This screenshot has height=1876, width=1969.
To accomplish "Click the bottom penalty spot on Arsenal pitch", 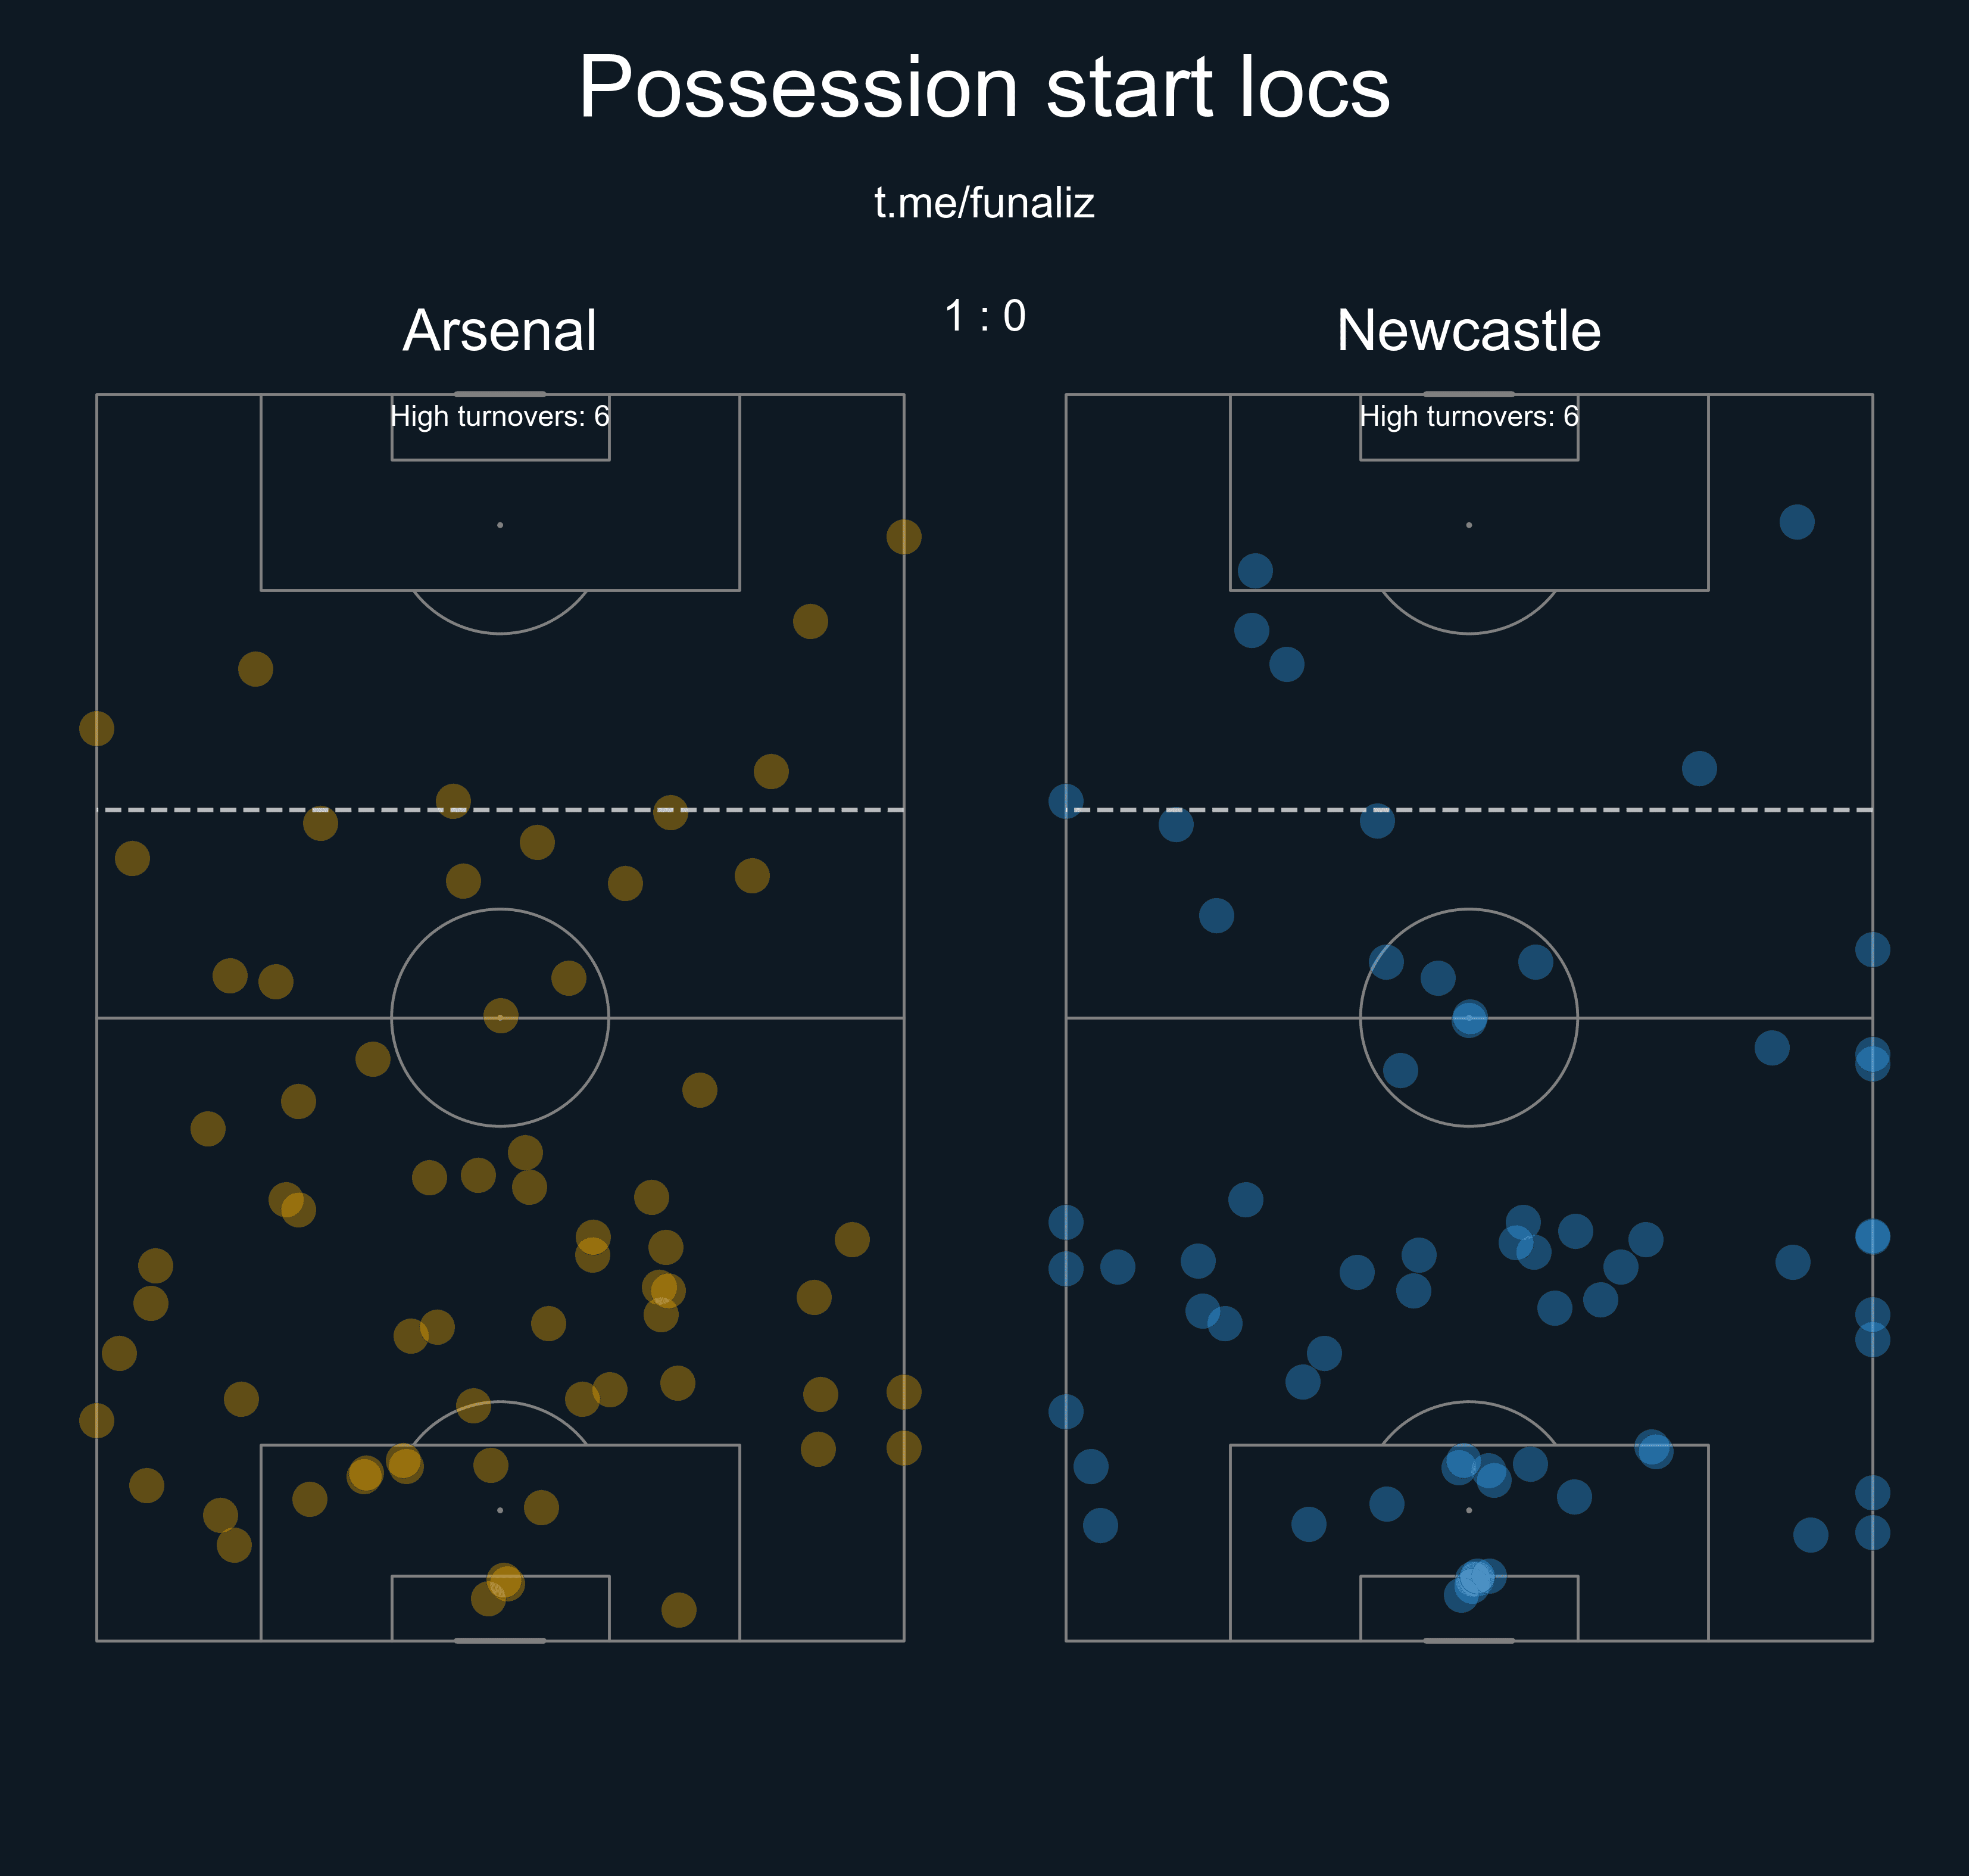I will [x=500, y=1510].
